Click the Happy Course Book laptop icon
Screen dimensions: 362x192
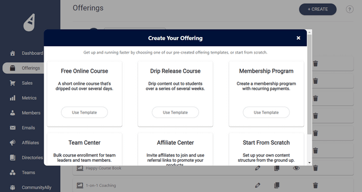80,168
